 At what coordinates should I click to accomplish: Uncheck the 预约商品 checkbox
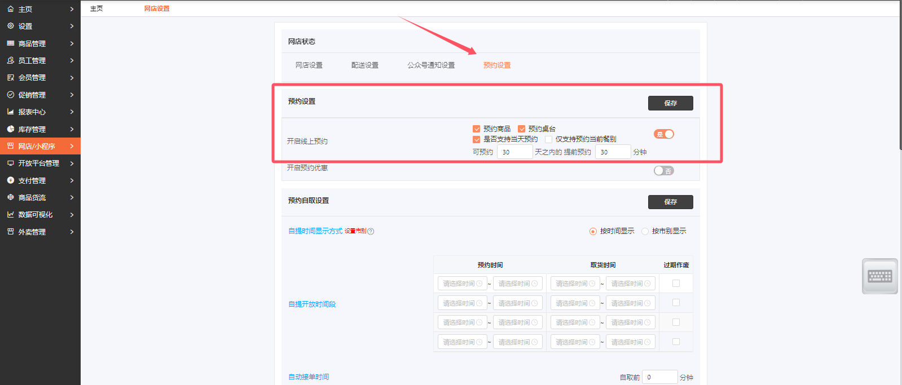click(477, 129)
